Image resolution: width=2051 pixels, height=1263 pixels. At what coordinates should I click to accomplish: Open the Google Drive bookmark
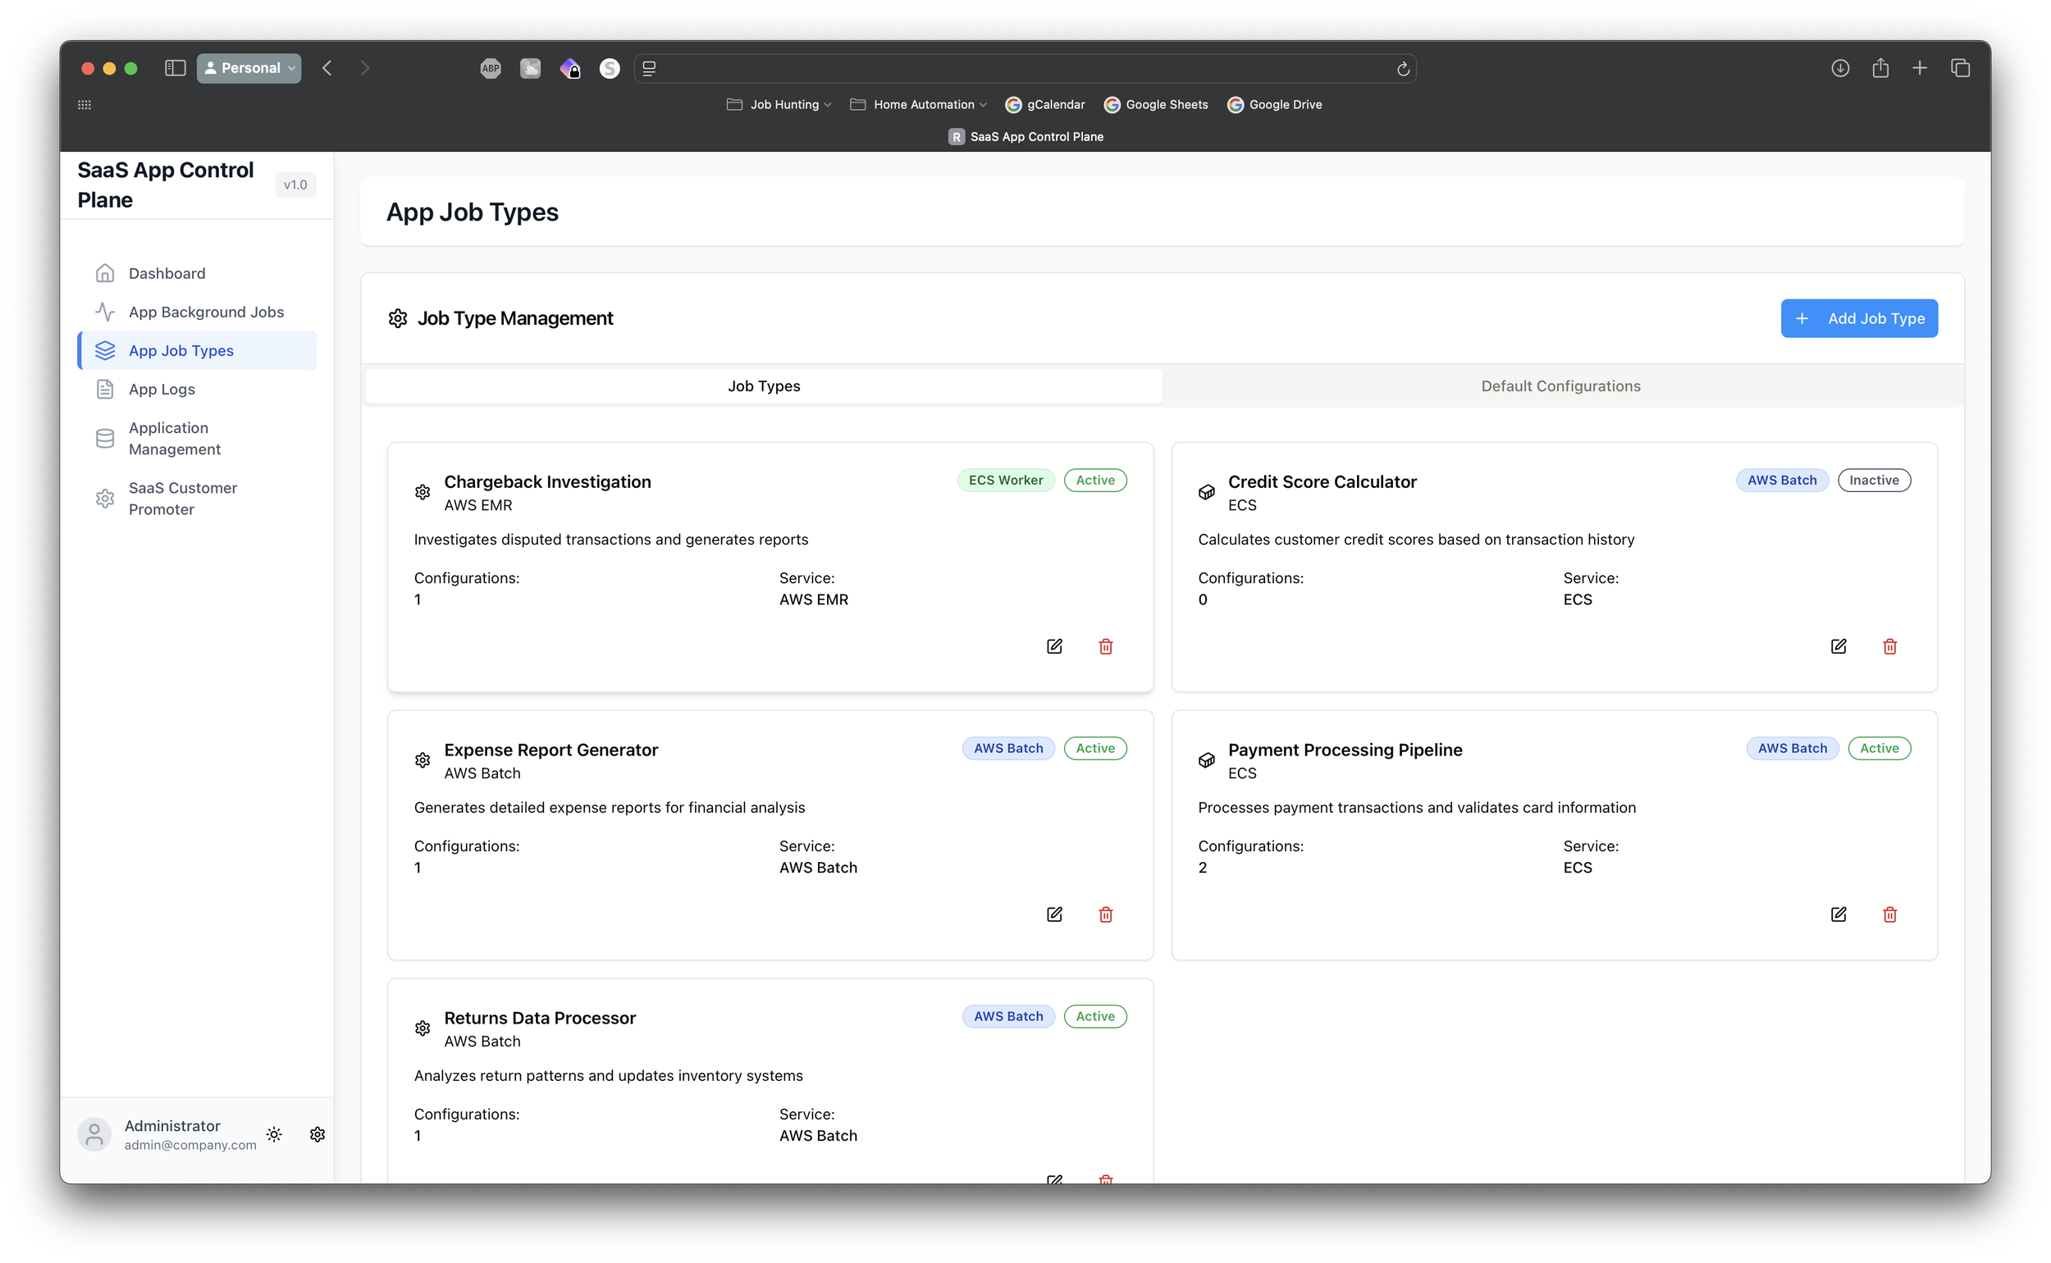1274,104
